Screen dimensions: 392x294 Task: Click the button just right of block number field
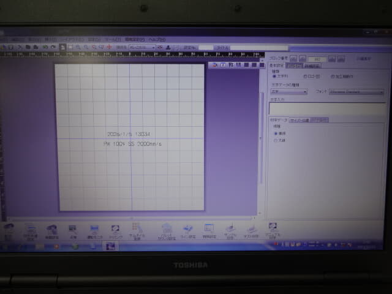click(x=332, y=59)
